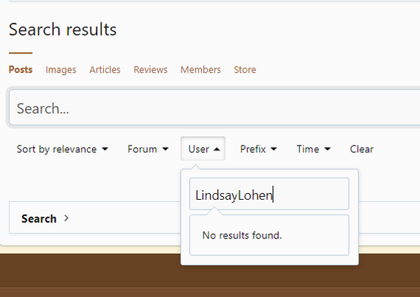
Task: Click the bold Search button
Action: (x=39, y=219)
